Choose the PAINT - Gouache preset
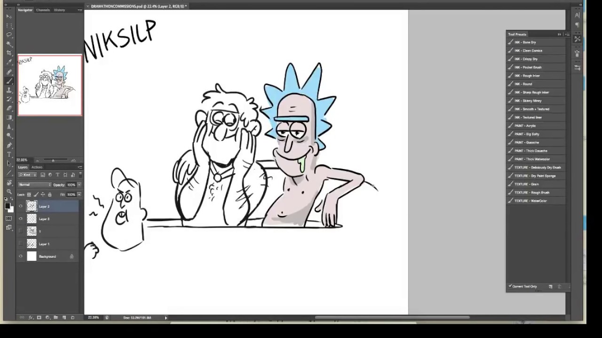Screen dimensions: 602x338 [536, 142]
